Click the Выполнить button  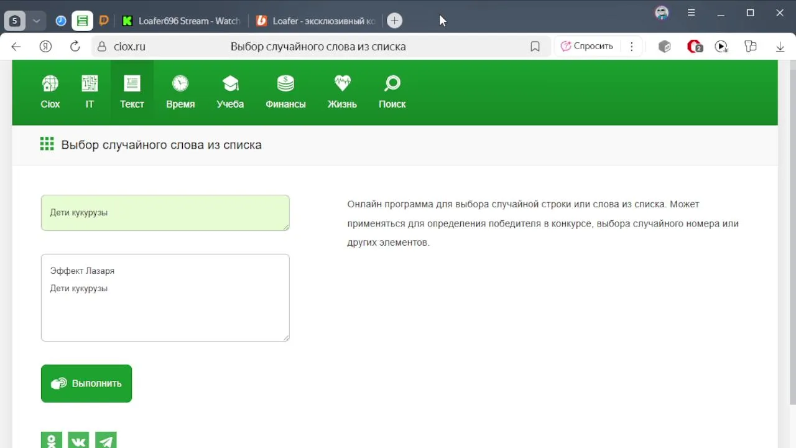point(86,383)
